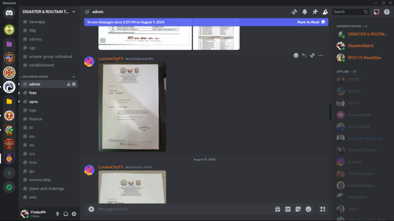Edit admin channel settings gear

click(74, 84)
